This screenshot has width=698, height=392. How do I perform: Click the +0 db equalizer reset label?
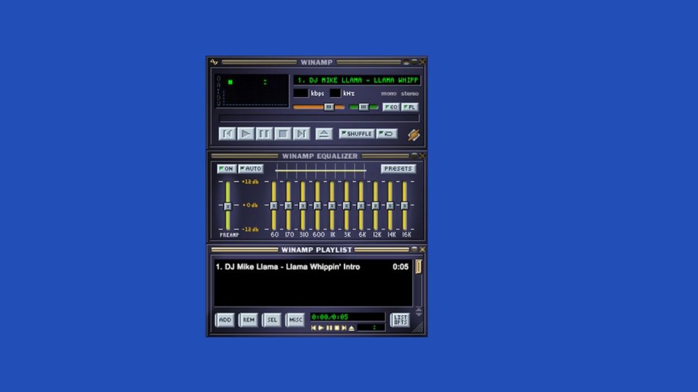250,205
